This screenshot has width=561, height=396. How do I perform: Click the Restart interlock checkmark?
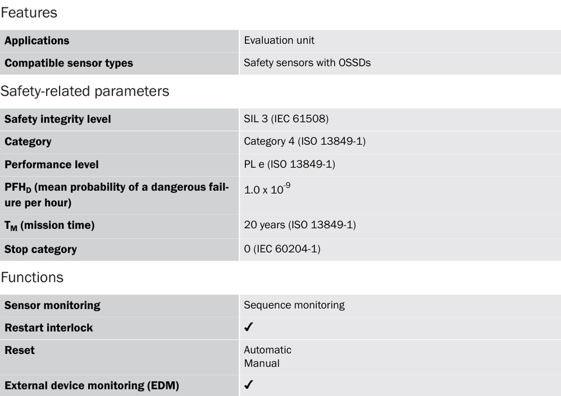(249, 327)
